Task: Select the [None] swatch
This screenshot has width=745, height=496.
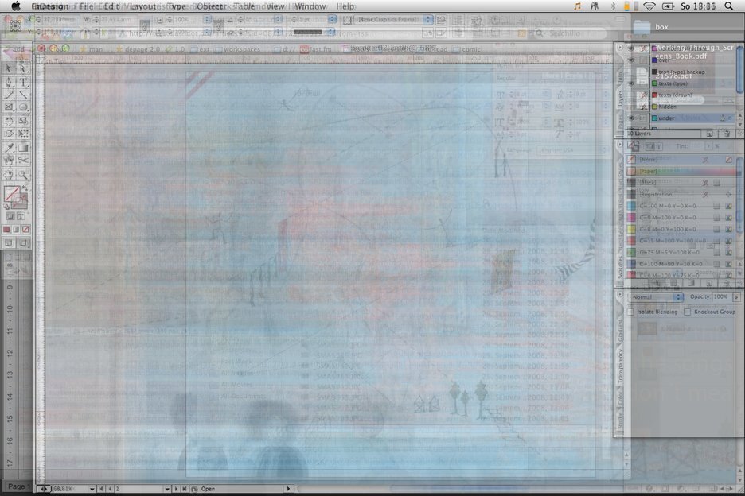Action: coord(680,160)
